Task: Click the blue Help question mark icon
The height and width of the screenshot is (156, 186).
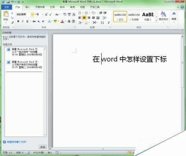Action: coord(182,7)
